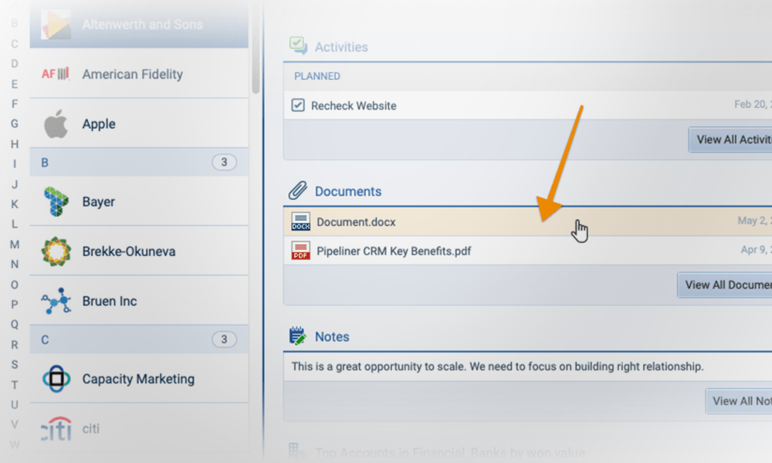Open Pipeliner CRM Key Benefits.pdf
Viewport: 772px width, 463px height.
click(394, 251)
